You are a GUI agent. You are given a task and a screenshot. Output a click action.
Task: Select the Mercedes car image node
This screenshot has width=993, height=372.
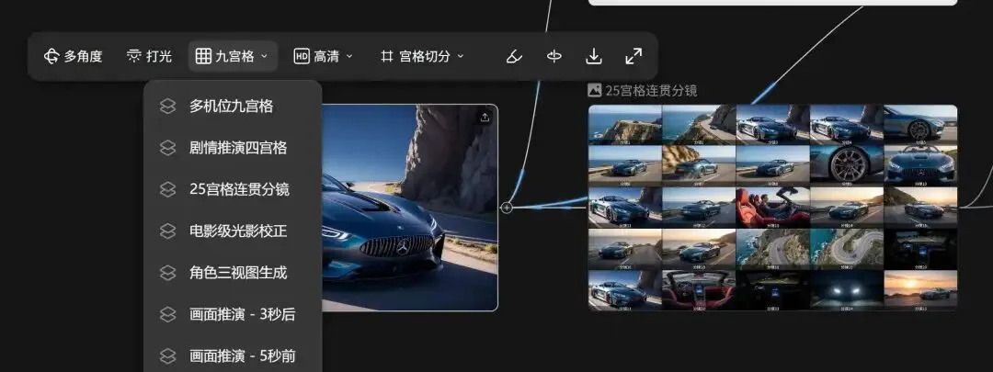tap(410, 208)
